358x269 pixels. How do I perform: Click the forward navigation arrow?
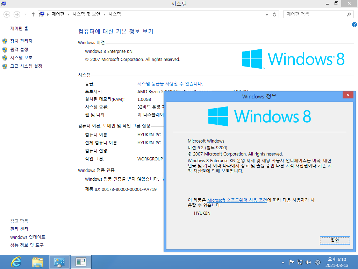pos(17,14)
